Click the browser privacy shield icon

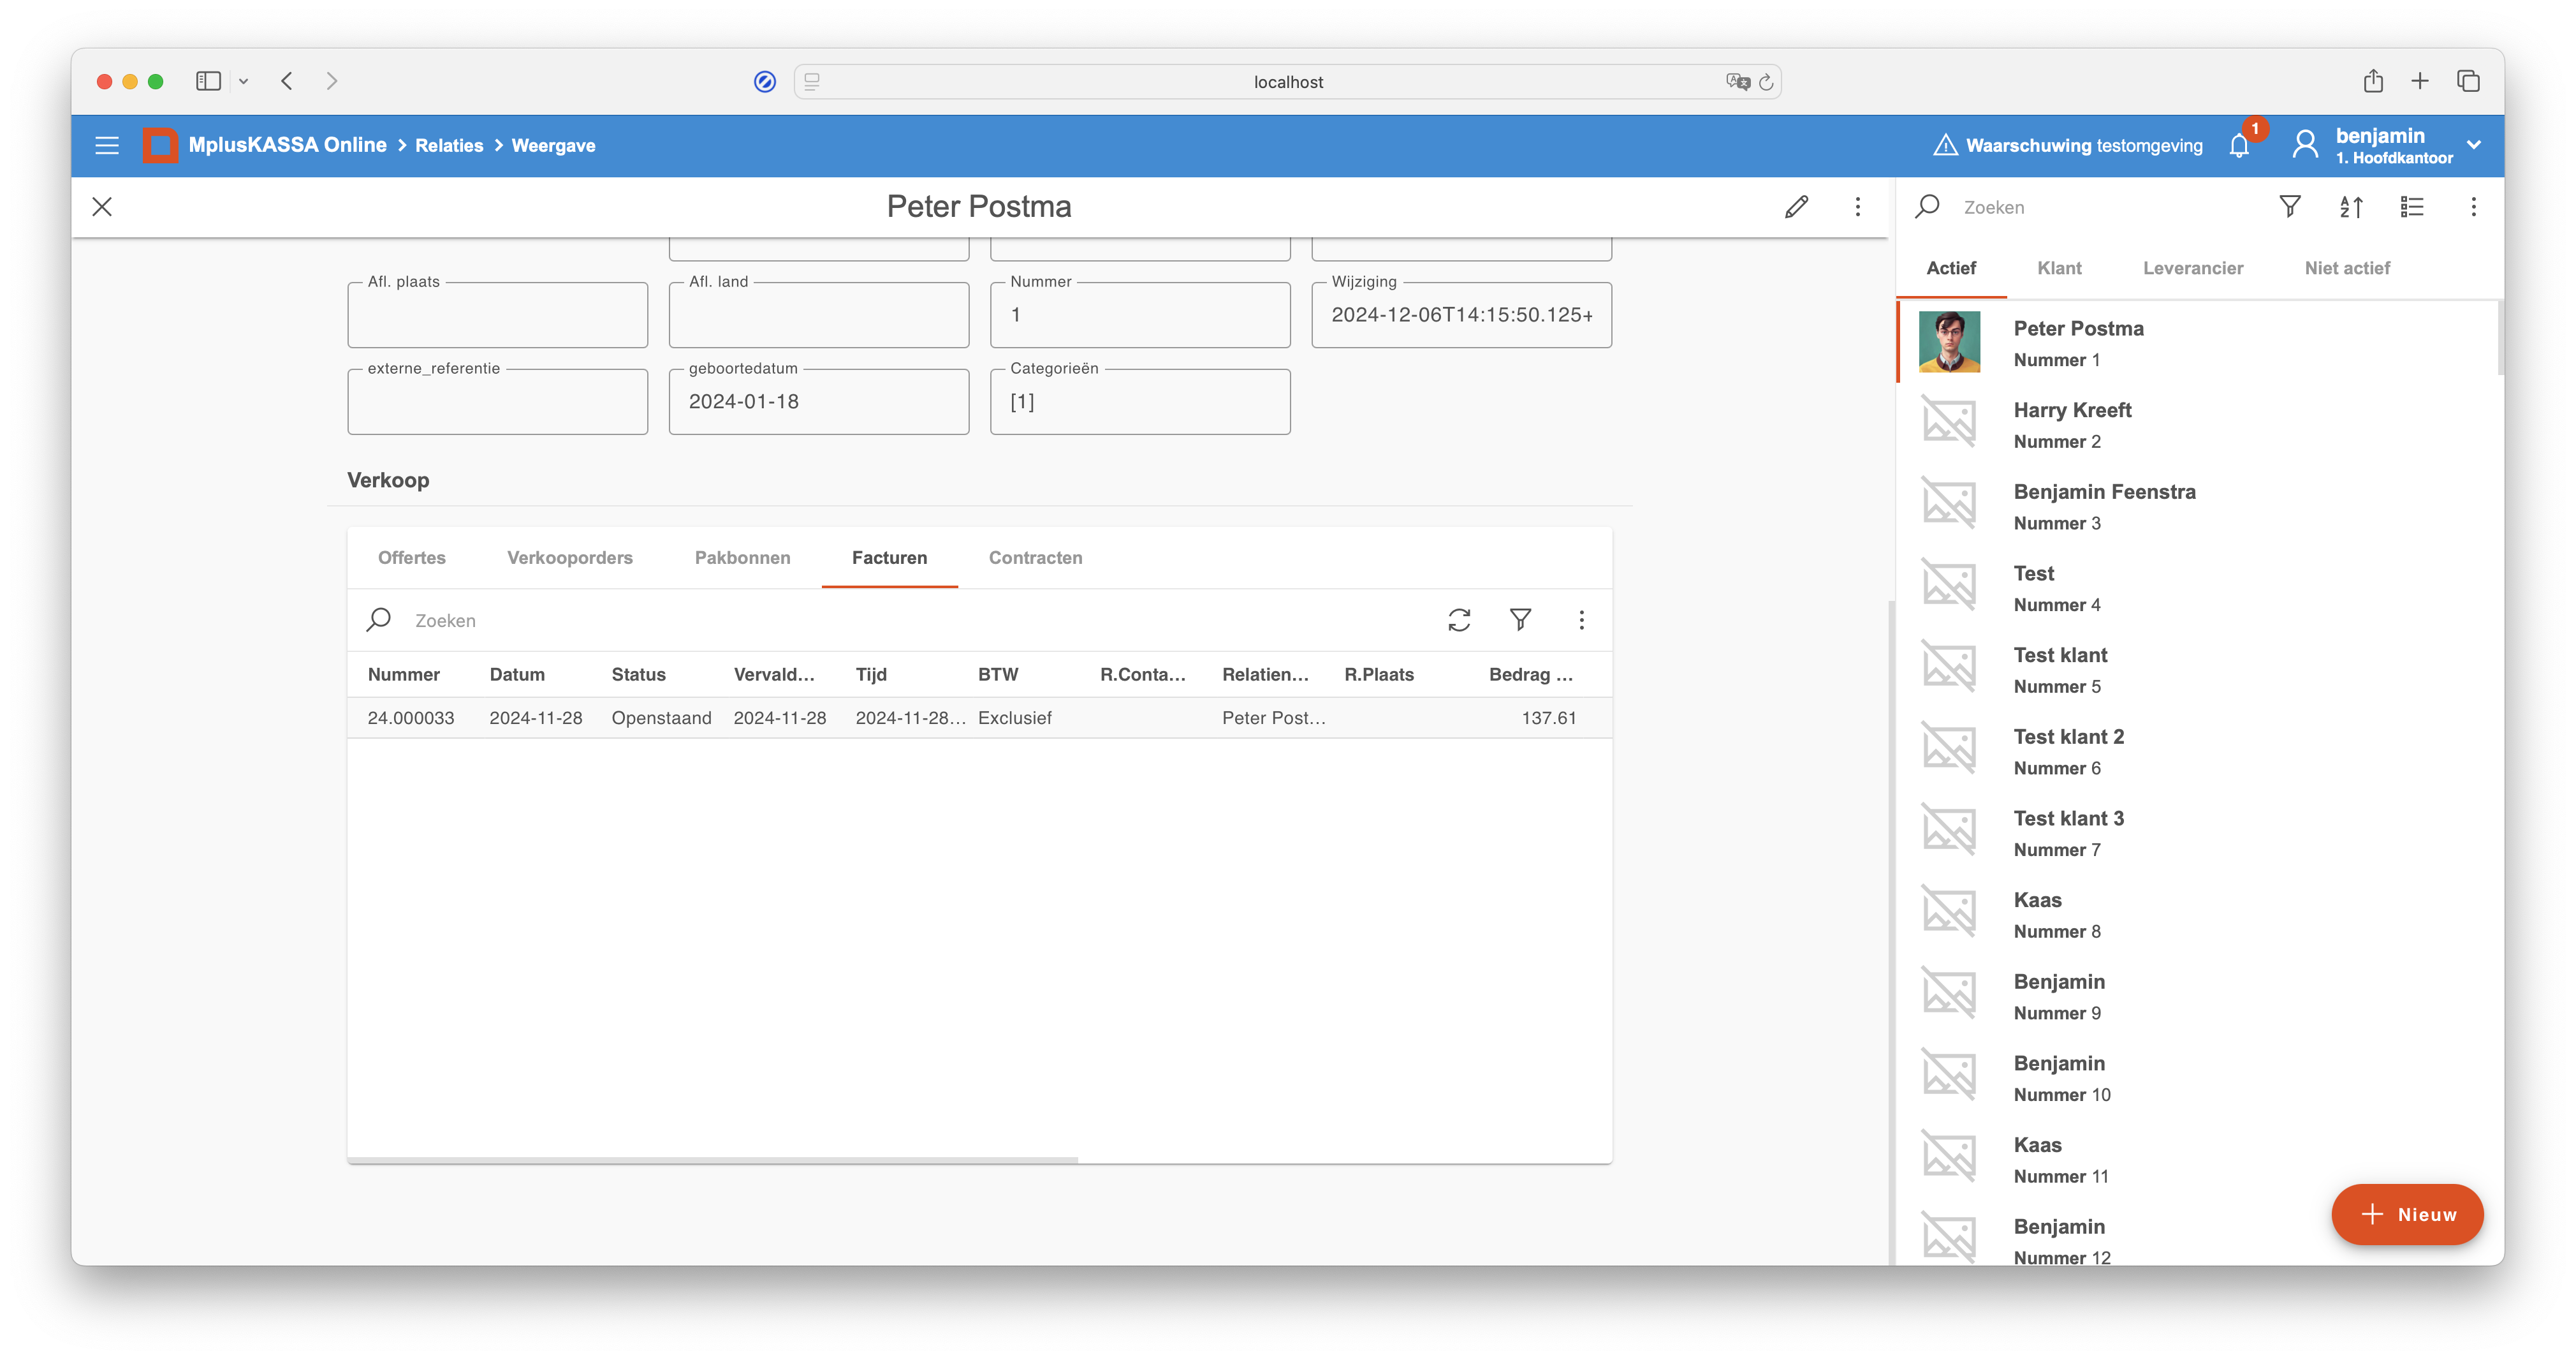(x=765, y=82)
